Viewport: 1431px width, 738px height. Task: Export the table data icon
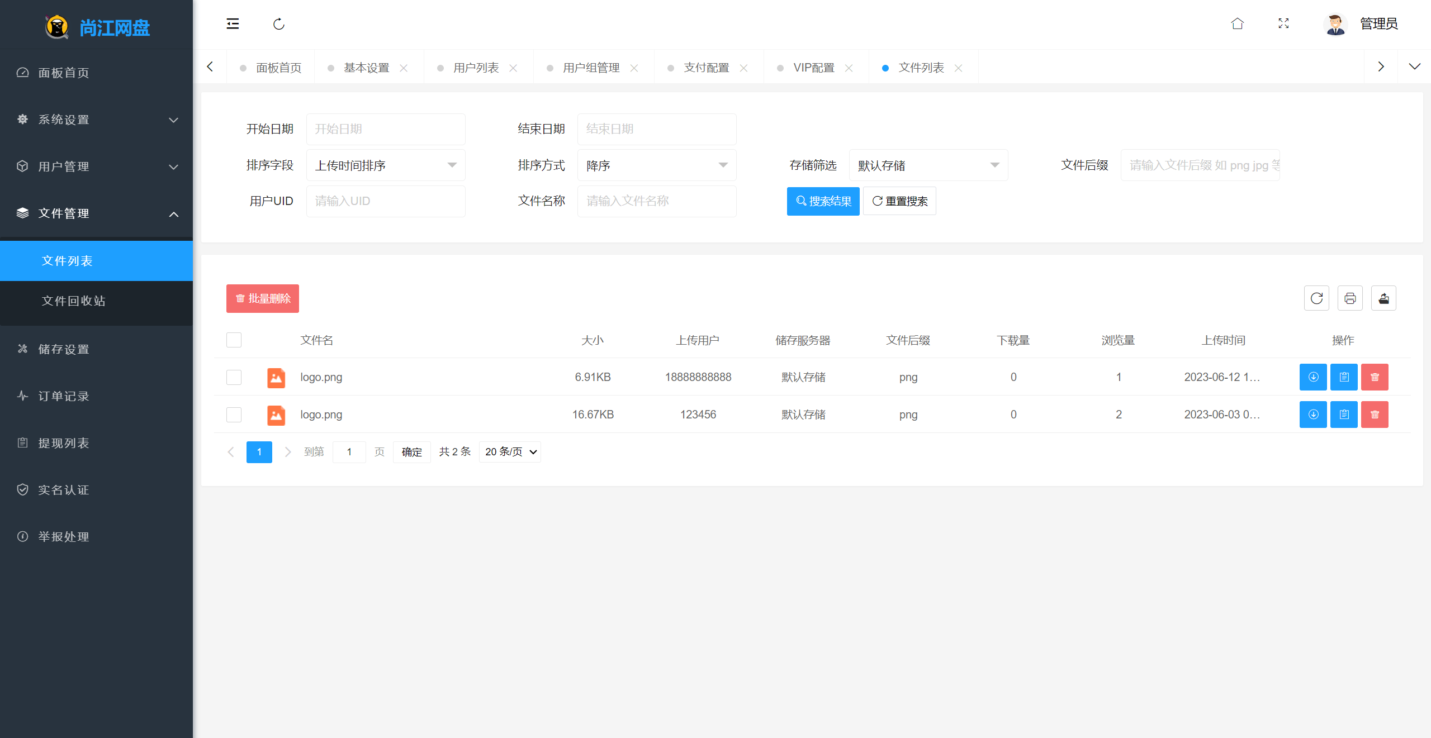pos(1383,298)
